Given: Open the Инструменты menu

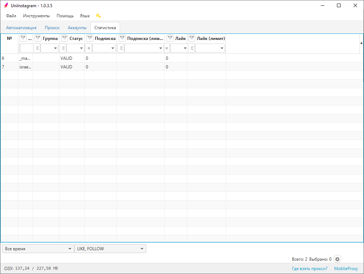Looking at the screenshot, I should pos(36,16).
